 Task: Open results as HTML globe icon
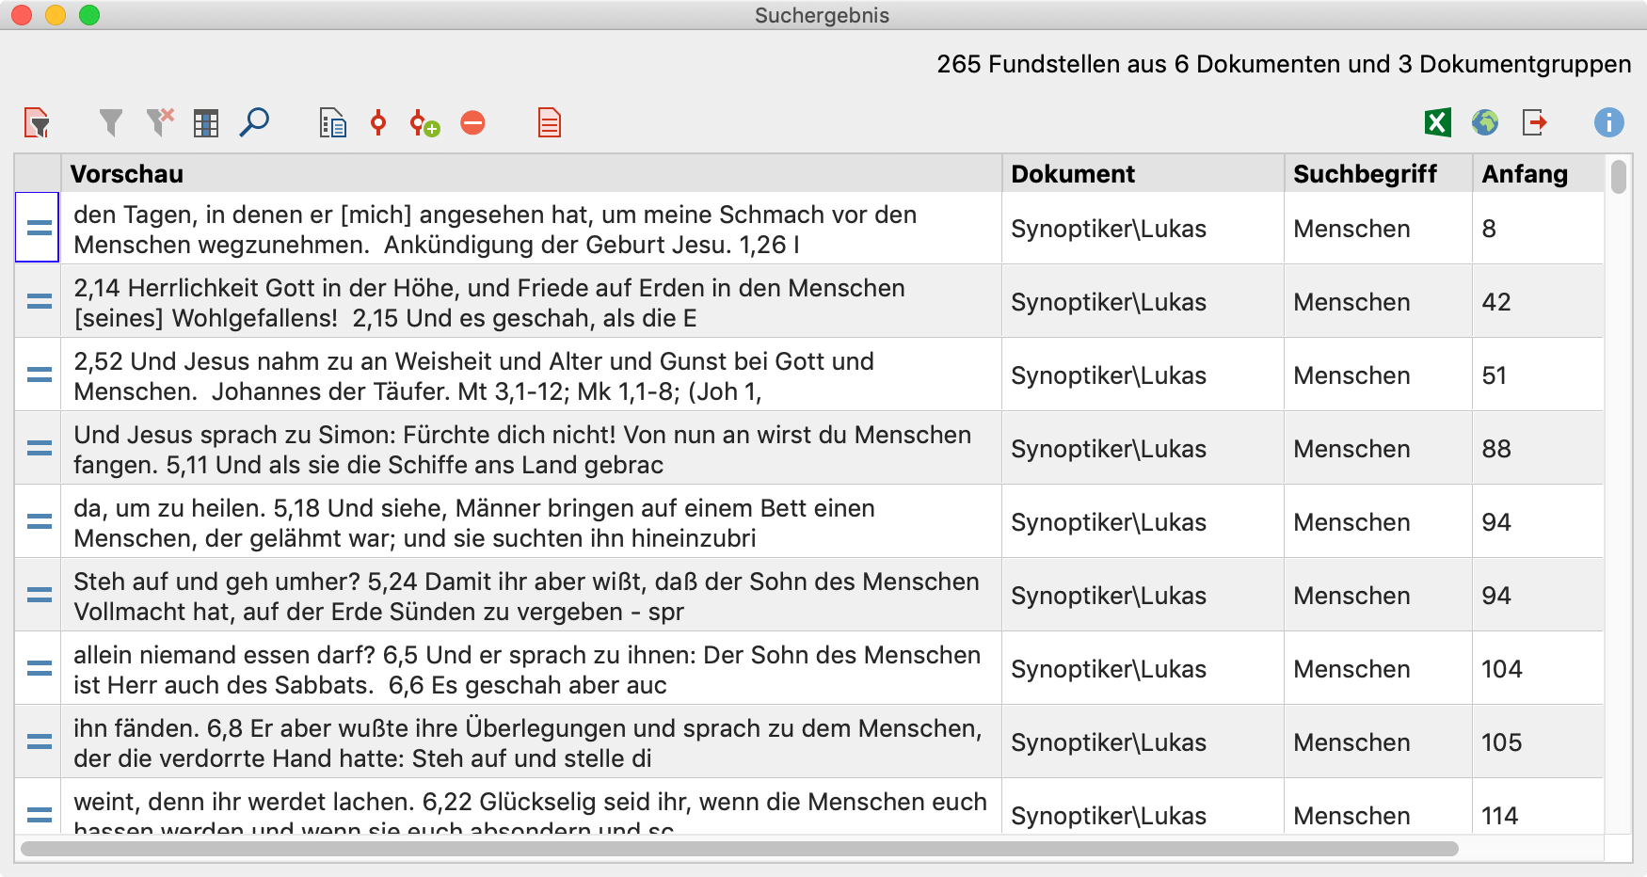(1485, 122)
